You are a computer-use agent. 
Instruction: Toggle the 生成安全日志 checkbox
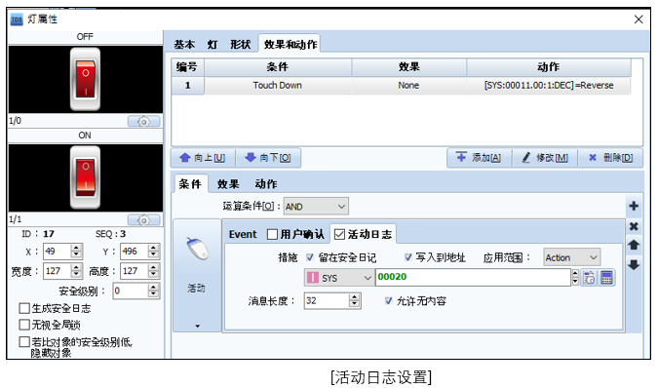[24, 308]
